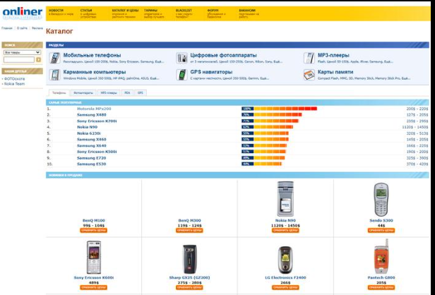435x295 pixels.
Task: Open the Sony Ericsson K600i phone thumbnail
Action: click(x=94, y=258)
